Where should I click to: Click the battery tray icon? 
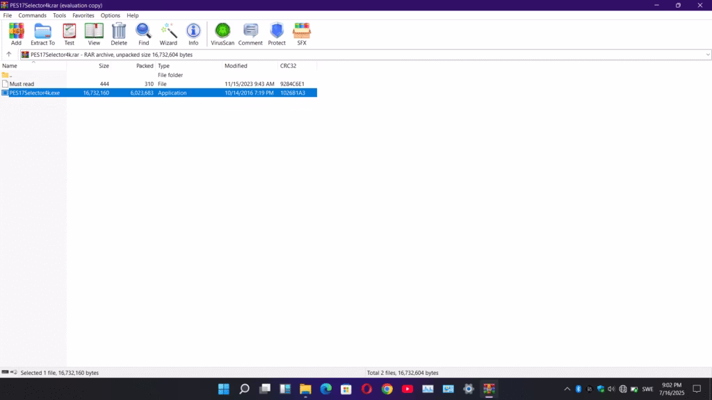click(634, 389)
